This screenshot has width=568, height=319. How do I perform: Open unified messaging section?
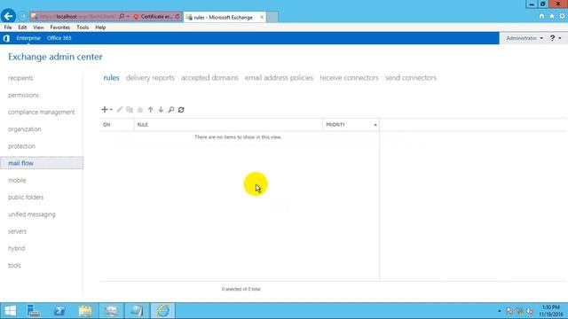[32, 214]
